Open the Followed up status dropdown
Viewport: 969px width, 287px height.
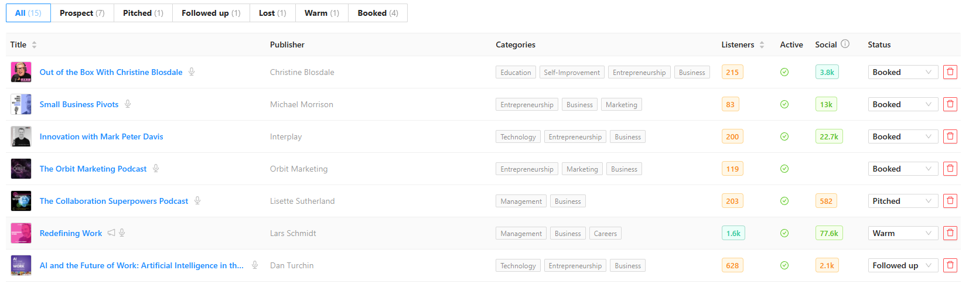903,265
